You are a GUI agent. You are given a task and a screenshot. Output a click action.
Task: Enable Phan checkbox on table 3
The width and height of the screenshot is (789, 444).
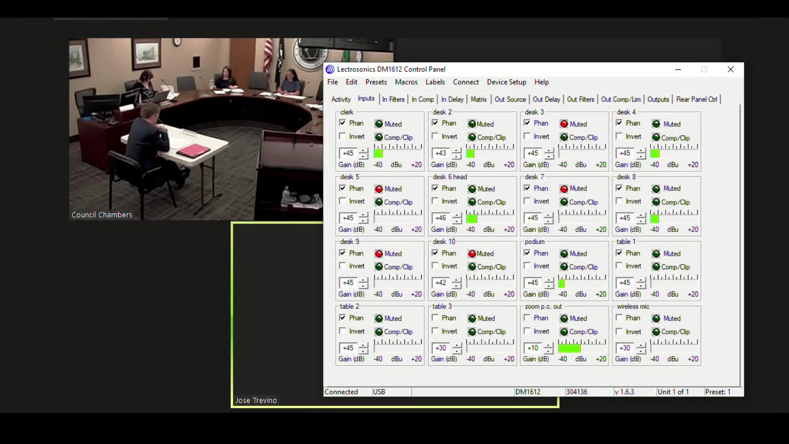(435, 318)
